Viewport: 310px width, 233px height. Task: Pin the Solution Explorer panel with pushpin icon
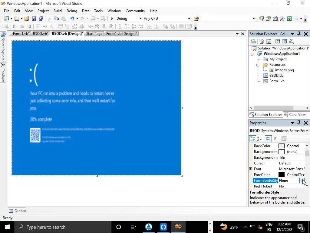point(299,34)
